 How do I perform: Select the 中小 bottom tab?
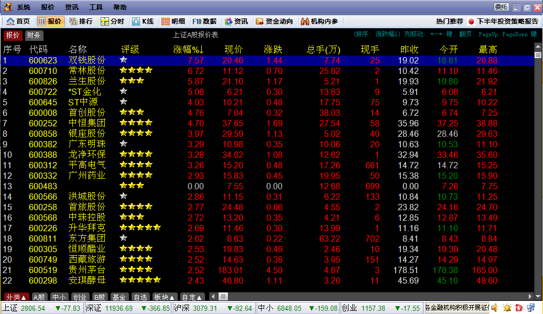click(59, 297)
